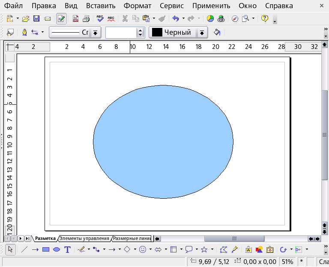The height and width of the screenshot is (267, 329).
Task: Click the Fill bucket area icon
Action: pyautogui.click(x=217, y=32)
